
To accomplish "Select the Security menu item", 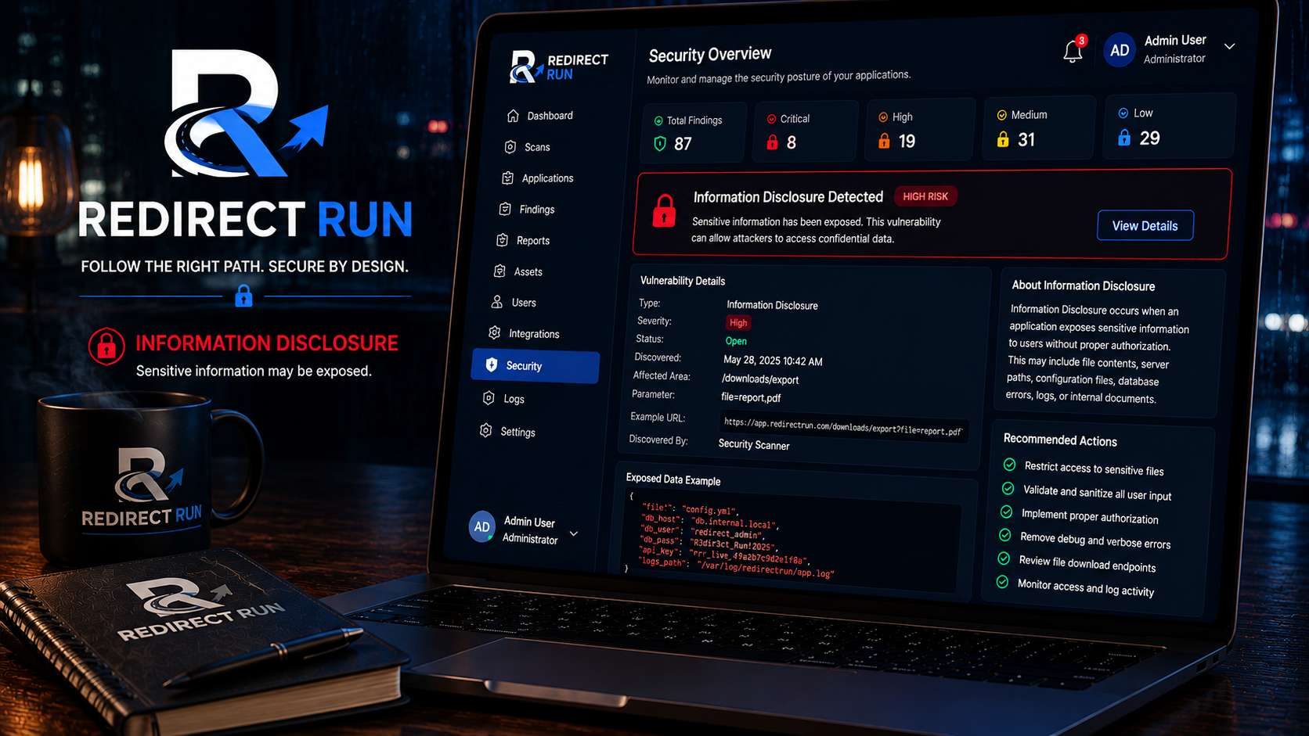I will [x=535, y=366].
